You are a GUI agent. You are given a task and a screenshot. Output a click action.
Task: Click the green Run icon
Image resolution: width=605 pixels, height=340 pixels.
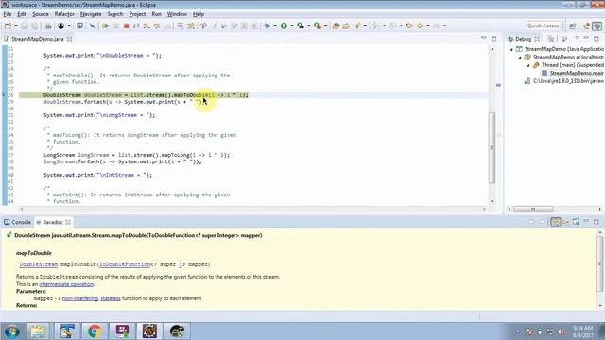(x=284, y=25)
